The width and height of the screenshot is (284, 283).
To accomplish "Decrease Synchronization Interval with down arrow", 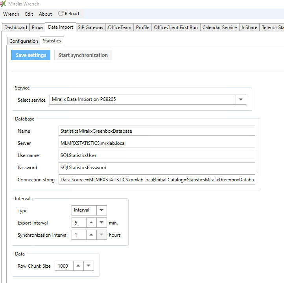I will [101, 235].
